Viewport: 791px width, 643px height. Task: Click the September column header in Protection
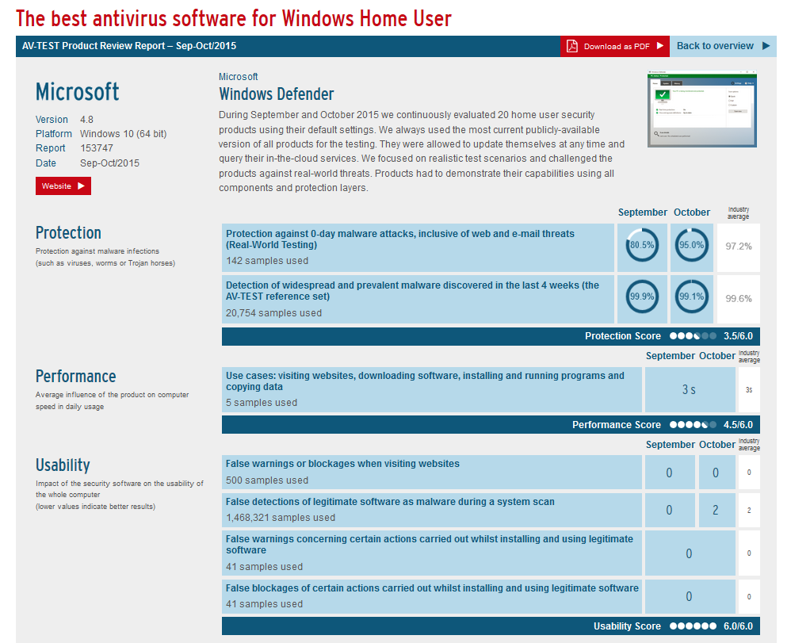tap(643, 212)
